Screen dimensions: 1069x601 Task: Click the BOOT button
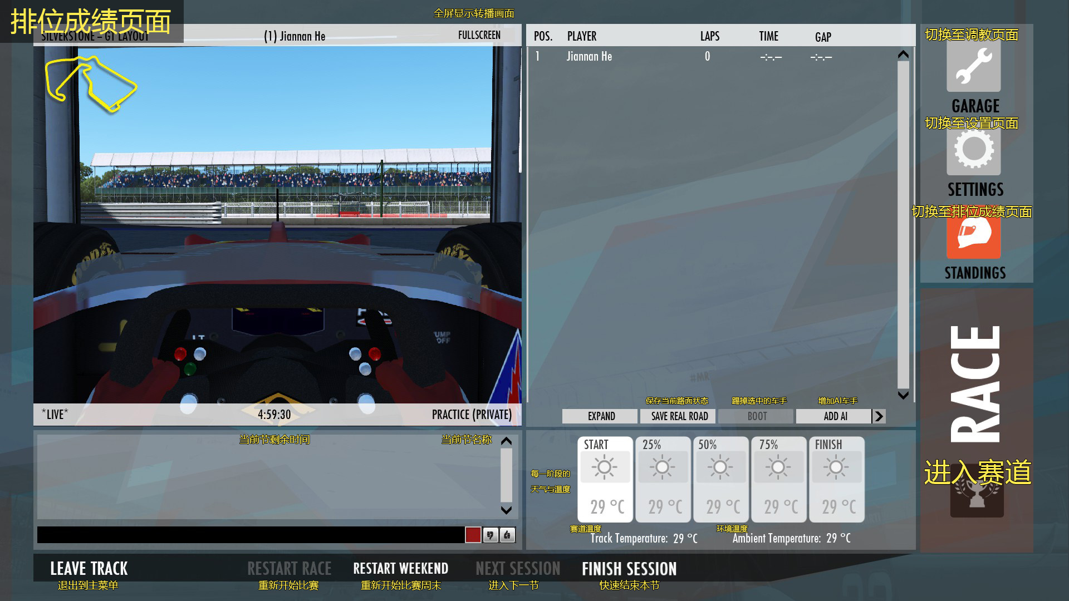(756, 416)
